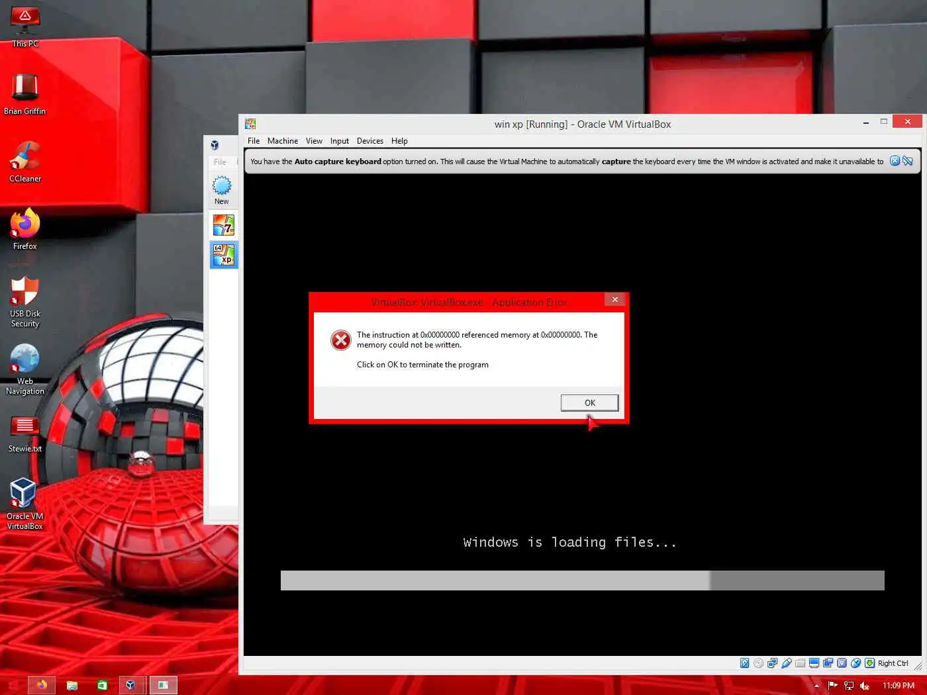Image resolution: width=927 pixels, height=695 pixels.
Task: Select the Windows 7 VM in Manager
Action: point(224,226)
